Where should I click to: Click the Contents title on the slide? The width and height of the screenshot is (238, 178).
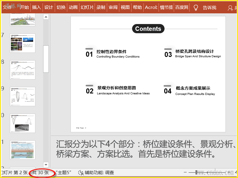pyautogui.click(x=148, y=28)
